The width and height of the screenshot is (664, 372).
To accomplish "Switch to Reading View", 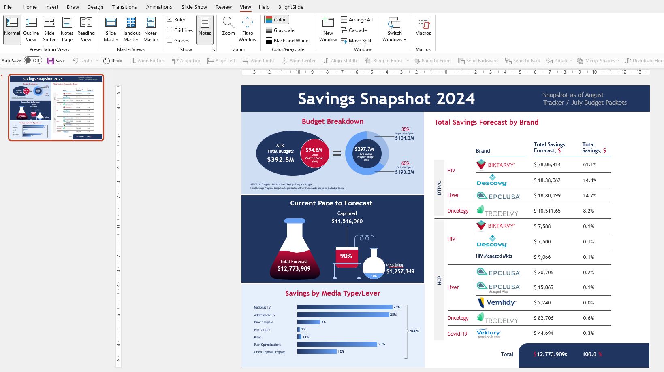I will (86, 30).
